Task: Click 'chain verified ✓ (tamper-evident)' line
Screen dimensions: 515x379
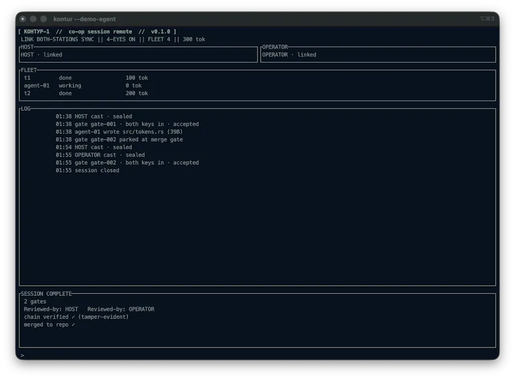Action: click(76, 317)
